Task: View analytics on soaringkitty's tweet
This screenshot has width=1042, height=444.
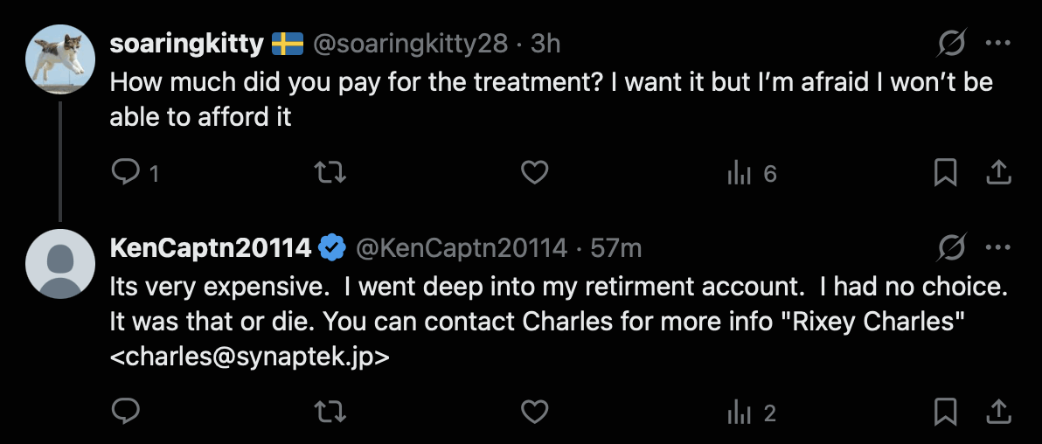Action: (740, 174)
